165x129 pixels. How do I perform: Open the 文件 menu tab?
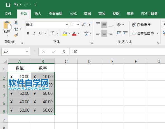coord(8,14)
